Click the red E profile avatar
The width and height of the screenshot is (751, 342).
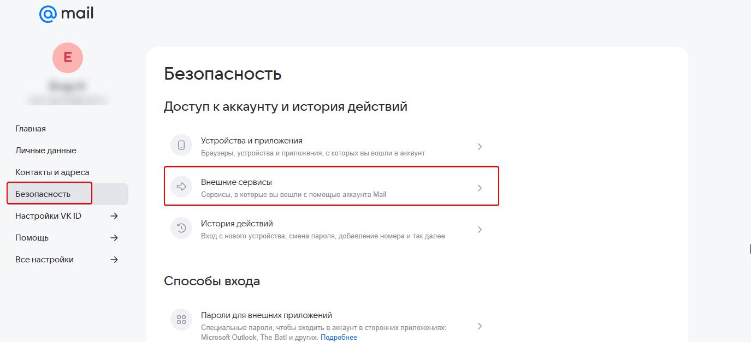[x=68, y=58]
